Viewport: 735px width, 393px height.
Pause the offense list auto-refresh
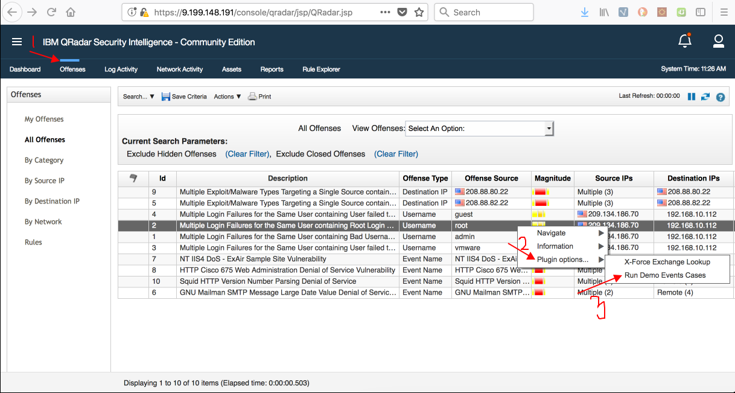[692, 96]
